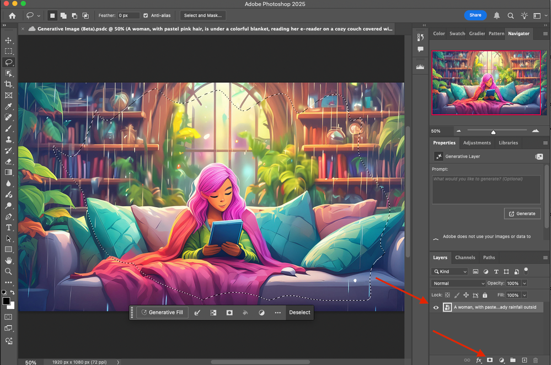
Task: Choose the Zoom tool magnifier
Action: point(8,271)
